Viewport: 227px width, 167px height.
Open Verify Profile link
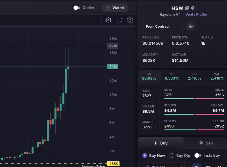(196, 14)
